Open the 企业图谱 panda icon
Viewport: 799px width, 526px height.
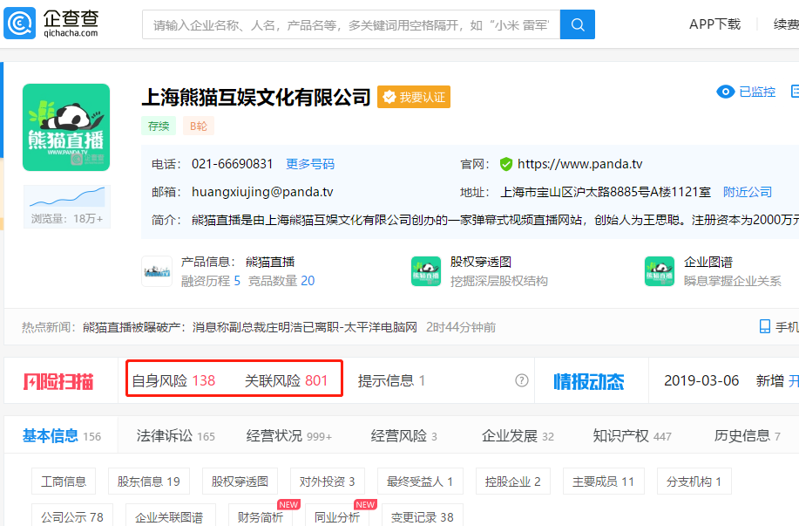tap(660, 271)
